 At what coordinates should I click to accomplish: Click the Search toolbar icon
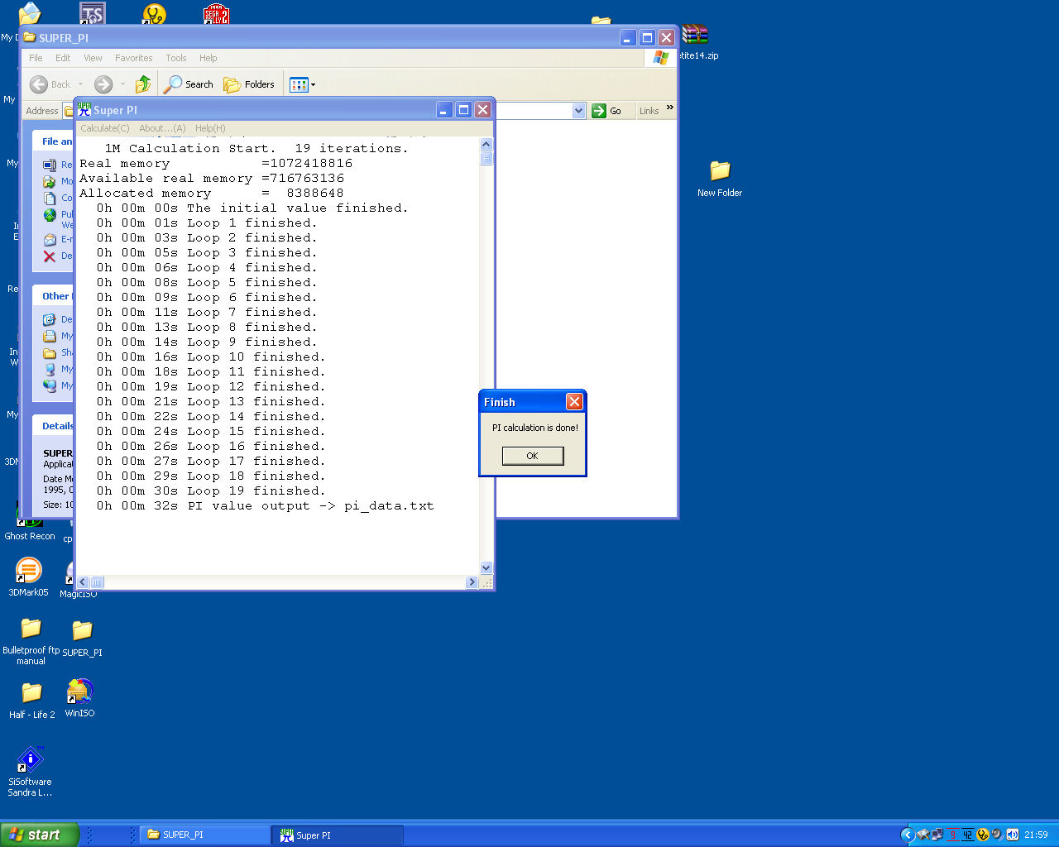pyautogui.click(x=189, y=84)
